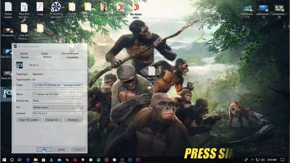This screenshot has width=290, height=163.
Task: Expand the Run dropdown showing Normal window
Action: (58, 107)
